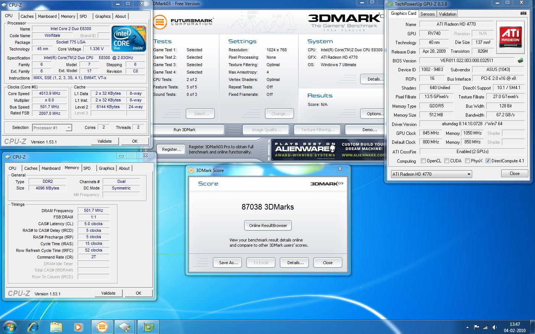Click the volume speaker tray icon

[494, 327]
